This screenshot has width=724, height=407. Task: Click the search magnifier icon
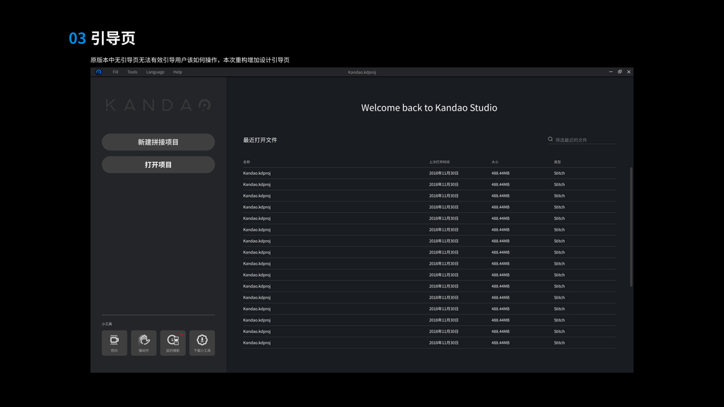pos(550,139)
